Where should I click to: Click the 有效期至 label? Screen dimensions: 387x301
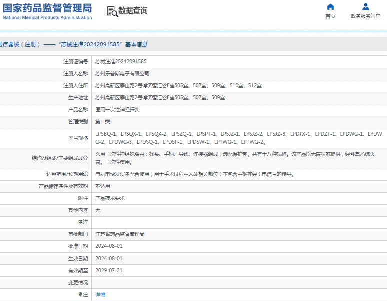click(x=78, y=270)
